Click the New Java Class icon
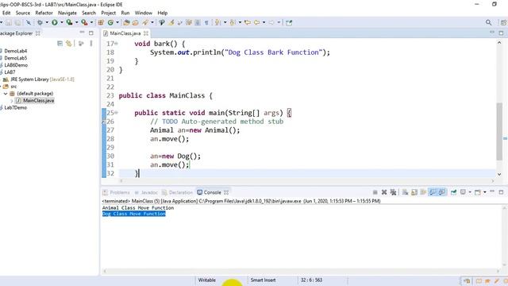 pyautogui.click(x=110, y=22)
